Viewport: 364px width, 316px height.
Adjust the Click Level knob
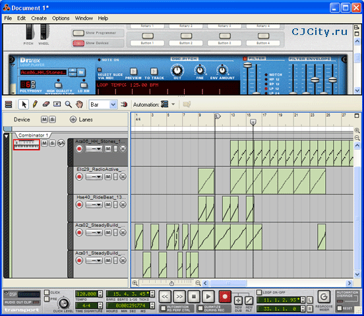[x=63, y=303]
